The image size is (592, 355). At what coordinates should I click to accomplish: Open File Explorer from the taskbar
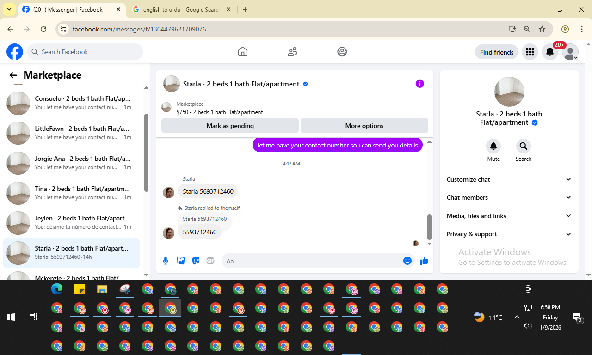tap(102, 289)
